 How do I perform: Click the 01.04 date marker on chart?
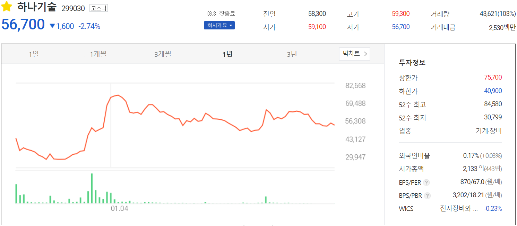click(119, 208)
